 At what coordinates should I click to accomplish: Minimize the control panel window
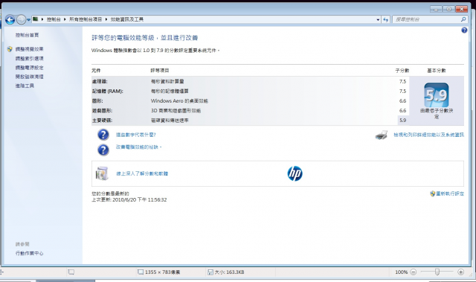(436, 9)
